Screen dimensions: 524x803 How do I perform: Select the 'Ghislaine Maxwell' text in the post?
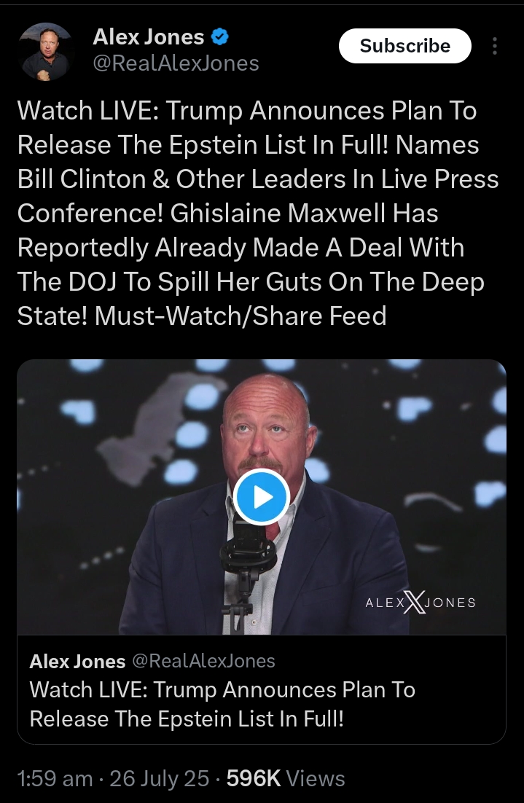click(278, 213)
